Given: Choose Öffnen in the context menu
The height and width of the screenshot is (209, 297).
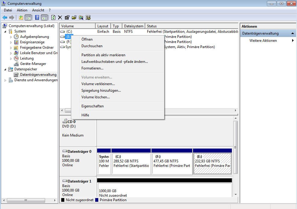Looking at the screenshot, I should point(118,39).
